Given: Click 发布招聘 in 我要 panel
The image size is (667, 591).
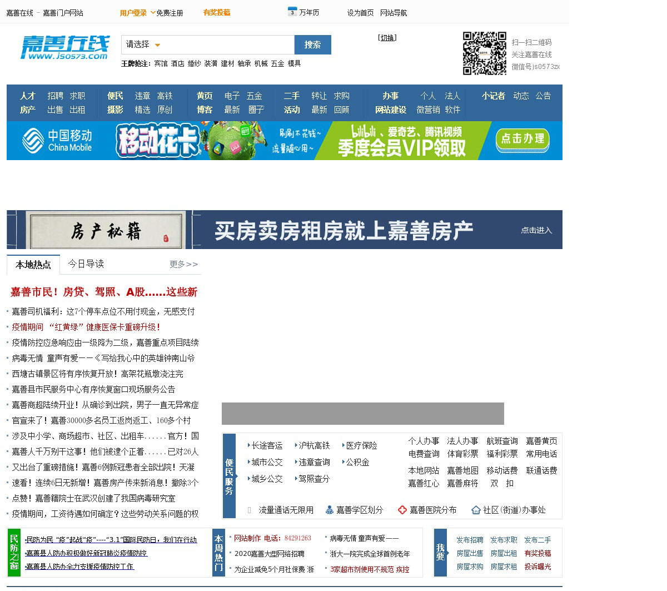Looking at the screenshot, I should 470,540.
